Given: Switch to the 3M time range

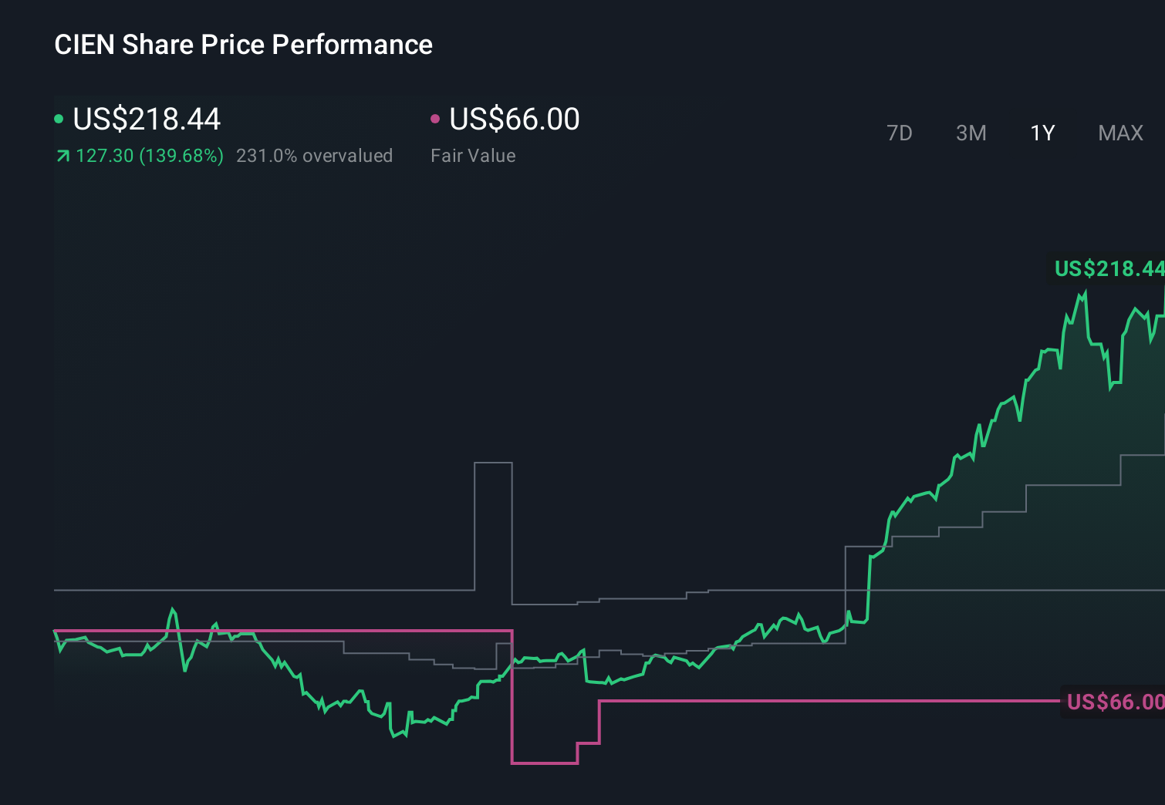Looking at the screenshot, I should pyautogui.click(x=971, y=133).
